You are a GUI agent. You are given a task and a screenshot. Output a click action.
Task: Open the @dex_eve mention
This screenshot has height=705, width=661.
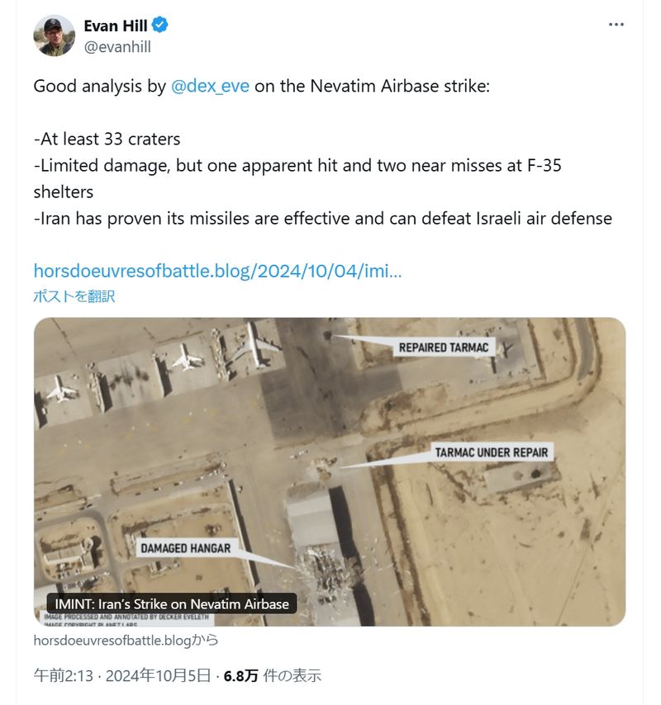pyautogui.click(x=210, y=86)
